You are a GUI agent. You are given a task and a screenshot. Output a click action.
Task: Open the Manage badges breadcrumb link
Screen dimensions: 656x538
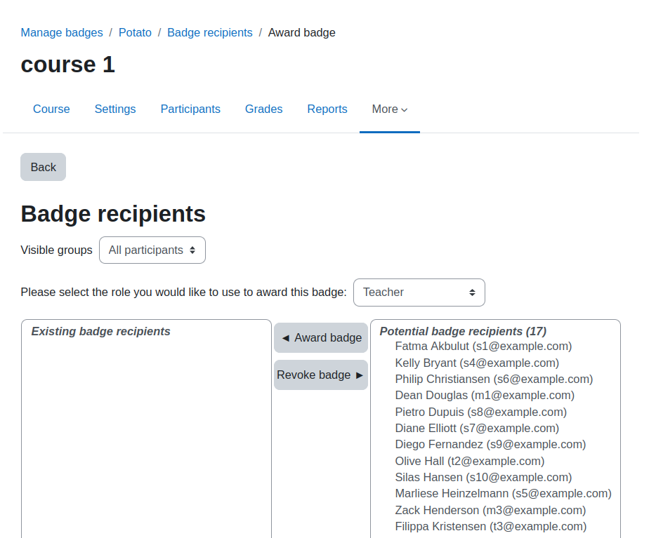pyautogui.click(x=62, y=32)
